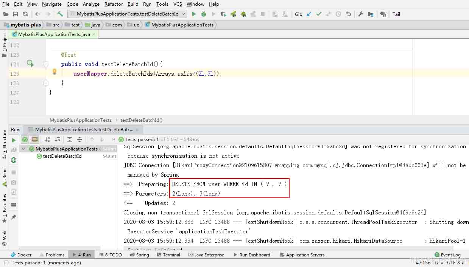Open Event Log
The image size is (469, 267).
click(448, 255)
